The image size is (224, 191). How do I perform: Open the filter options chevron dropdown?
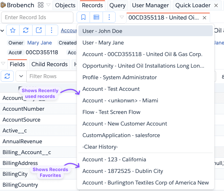pyautogui.click(x=21, y=76)
